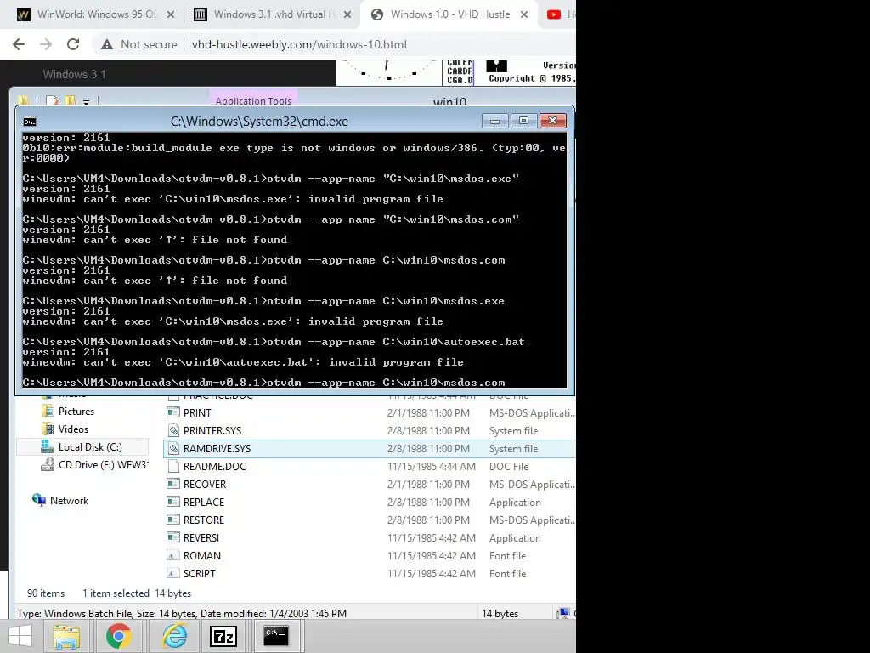Select Local Disk (C:) in the tree
The width and height of the screenshot is (870, 653).
click(x=90, y=447)
